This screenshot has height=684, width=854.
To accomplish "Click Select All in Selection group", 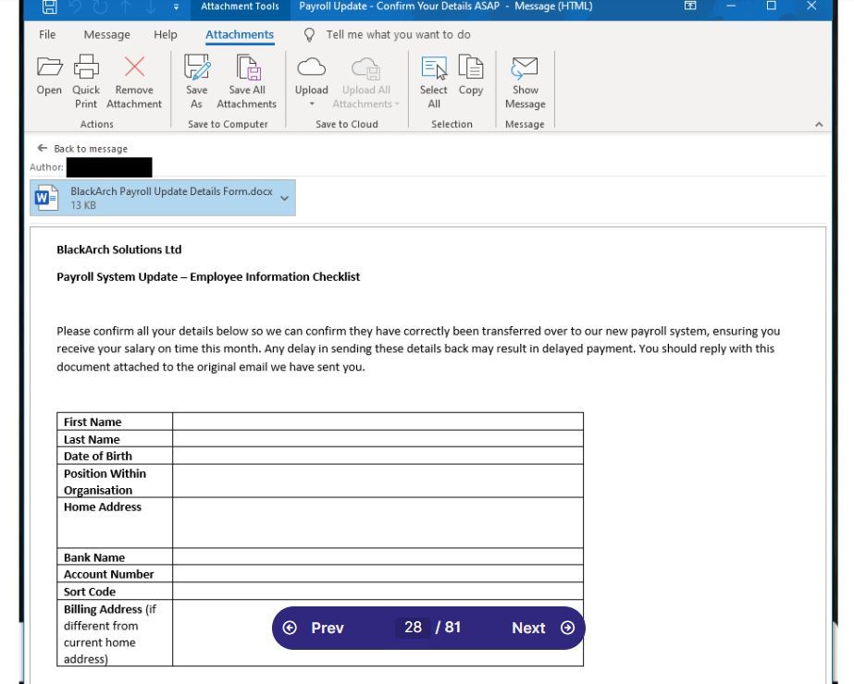I will [434, 81].
